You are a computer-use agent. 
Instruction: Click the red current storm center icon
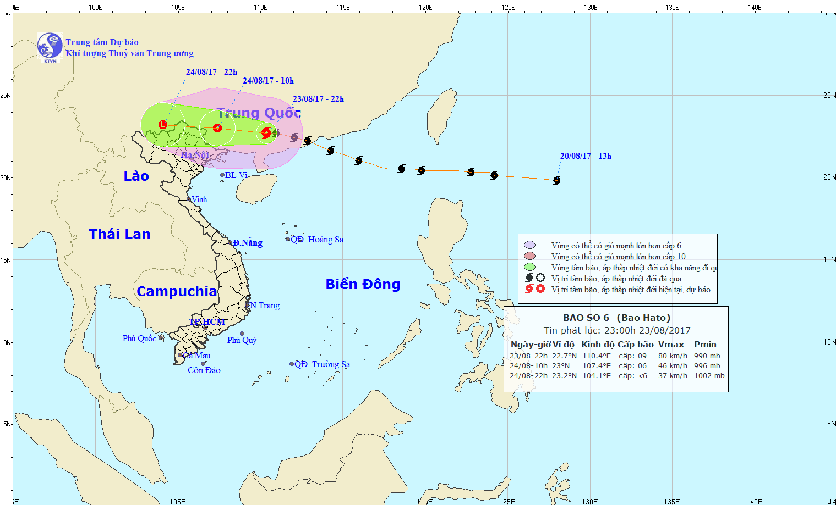pyautogui.click(x=266, y=132)
